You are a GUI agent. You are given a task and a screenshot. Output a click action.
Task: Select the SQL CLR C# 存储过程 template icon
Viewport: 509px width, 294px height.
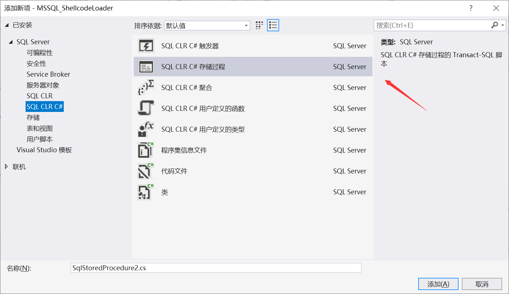click(146, 67)
